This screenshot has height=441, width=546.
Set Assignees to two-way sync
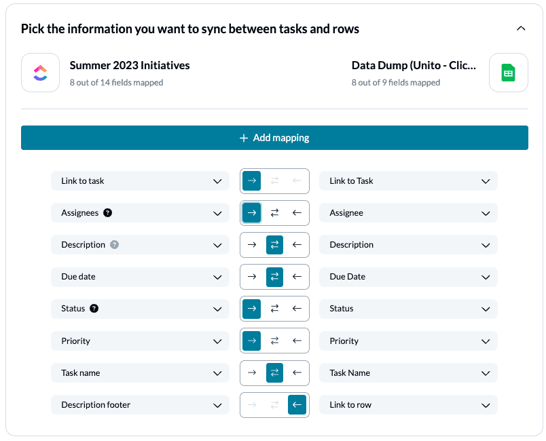point(275,213)
